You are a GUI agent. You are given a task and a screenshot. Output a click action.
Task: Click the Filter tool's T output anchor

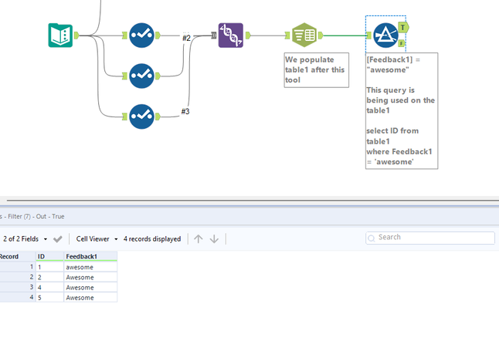[x=403, y=28]
